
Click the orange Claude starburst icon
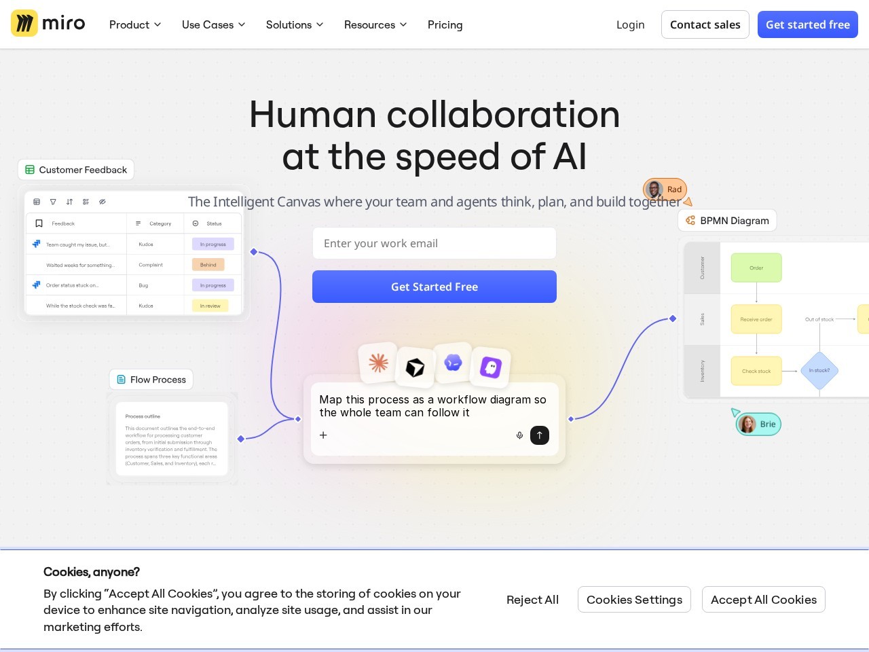[x=378, y=363]
